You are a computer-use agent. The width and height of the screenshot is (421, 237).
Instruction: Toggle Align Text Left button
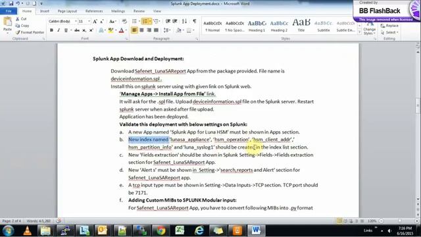tap(134, 30)
